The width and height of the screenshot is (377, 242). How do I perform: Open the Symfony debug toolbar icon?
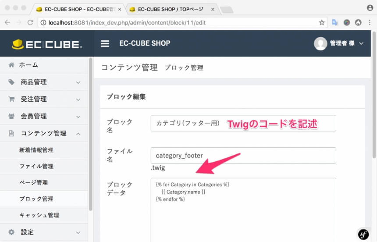pyautogui.click(x=363, y=234)
